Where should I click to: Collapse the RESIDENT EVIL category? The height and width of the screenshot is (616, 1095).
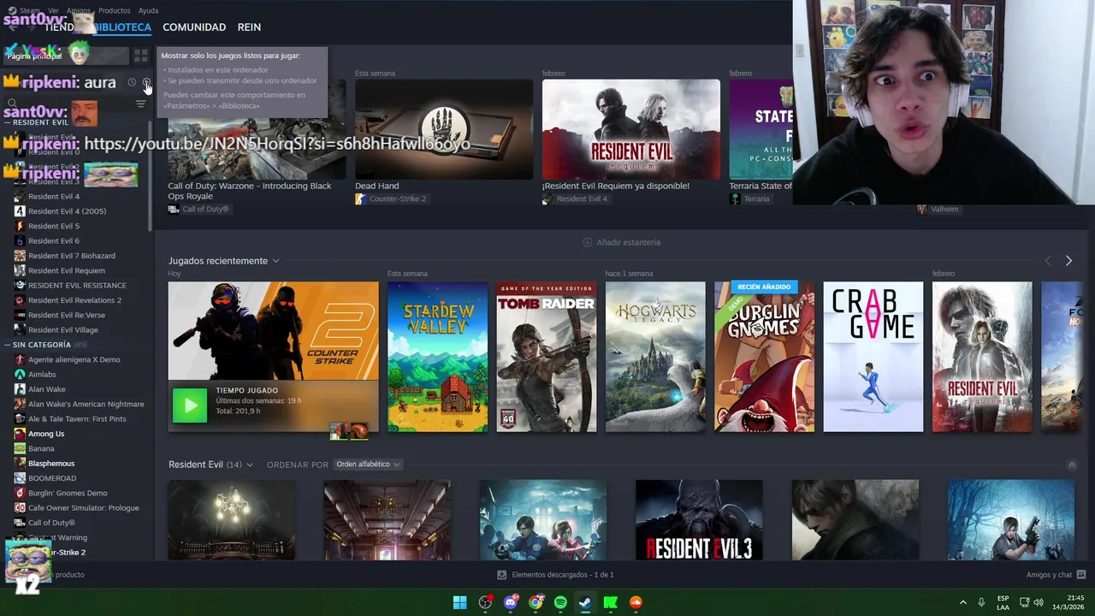point(36,122)
